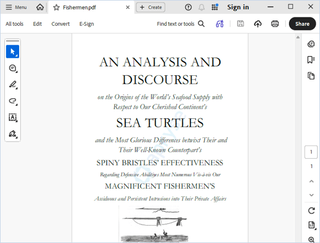Image resolution: width=320 pixels, height=243 pixels.
Task: Click the cloud upload icon
Action: 258,24
